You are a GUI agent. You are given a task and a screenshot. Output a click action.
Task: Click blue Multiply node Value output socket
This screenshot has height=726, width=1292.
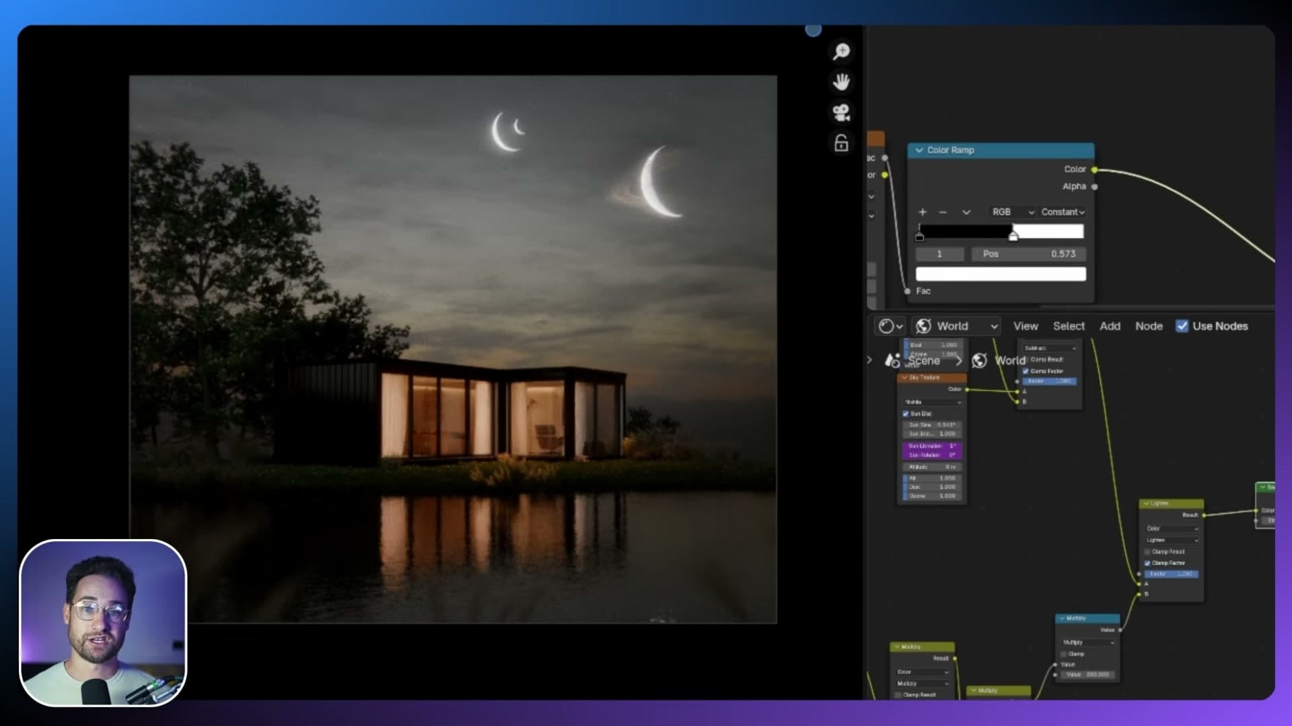coord(1120,630)
